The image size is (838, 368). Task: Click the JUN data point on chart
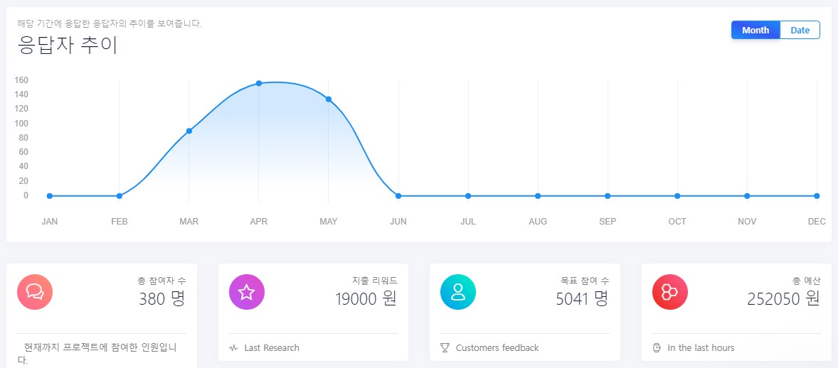[398, 196]
